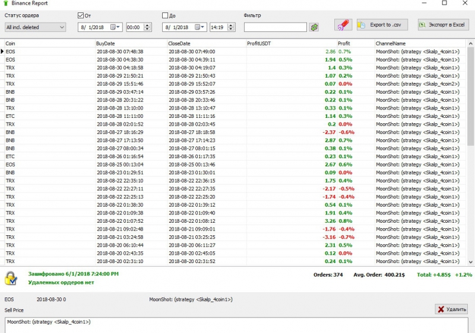Click the bottom comment text box
The width and height of the screenshot is (475, 333).
tap(236, 325)
